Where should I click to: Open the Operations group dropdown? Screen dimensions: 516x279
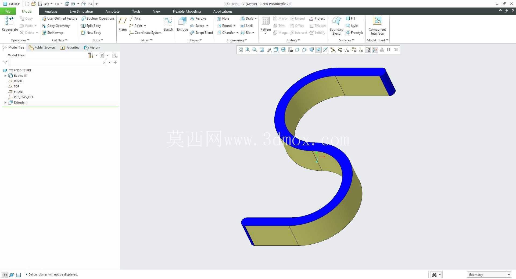click(x=20, y=40)
